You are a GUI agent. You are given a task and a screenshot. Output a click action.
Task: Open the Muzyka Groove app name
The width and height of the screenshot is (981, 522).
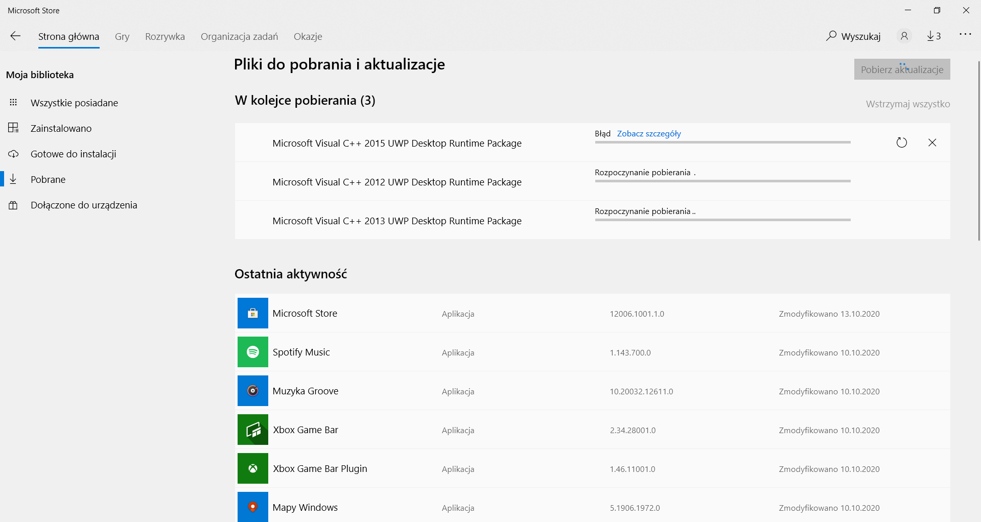pos(306,391)
